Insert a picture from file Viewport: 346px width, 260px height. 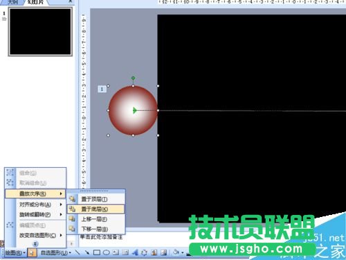pos(164,252)
